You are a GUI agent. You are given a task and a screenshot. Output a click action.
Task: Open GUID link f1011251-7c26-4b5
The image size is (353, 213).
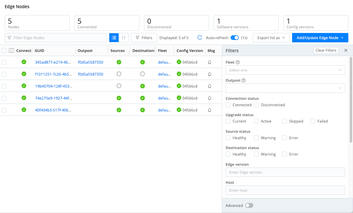[x=53, y=74]
